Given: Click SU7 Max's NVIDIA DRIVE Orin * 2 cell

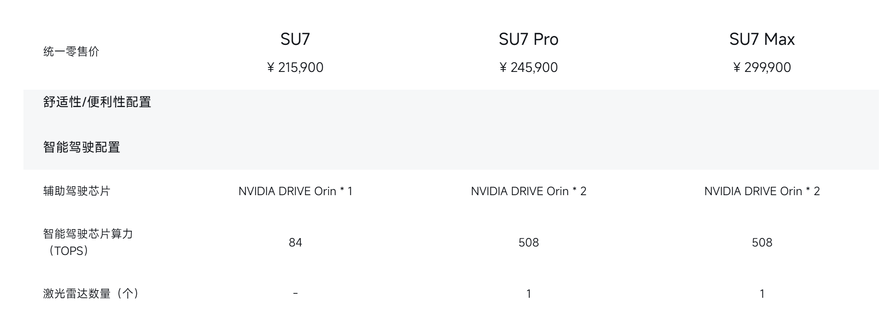Looking at the screenshot, I should (762, 191).
